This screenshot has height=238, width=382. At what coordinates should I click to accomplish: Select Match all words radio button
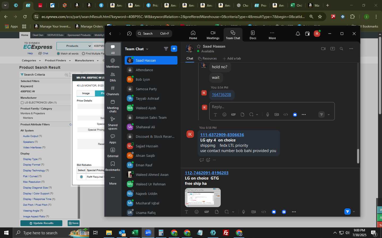[x=58, y=54]
